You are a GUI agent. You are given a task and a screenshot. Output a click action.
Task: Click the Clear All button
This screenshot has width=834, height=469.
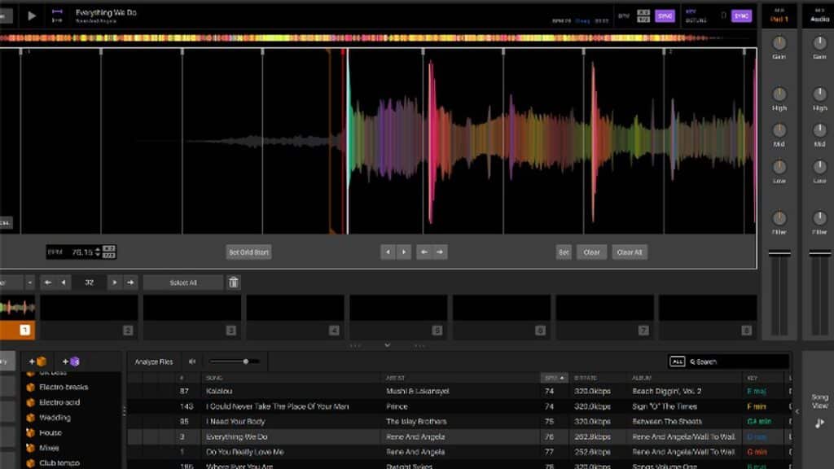tap(630, 252)
